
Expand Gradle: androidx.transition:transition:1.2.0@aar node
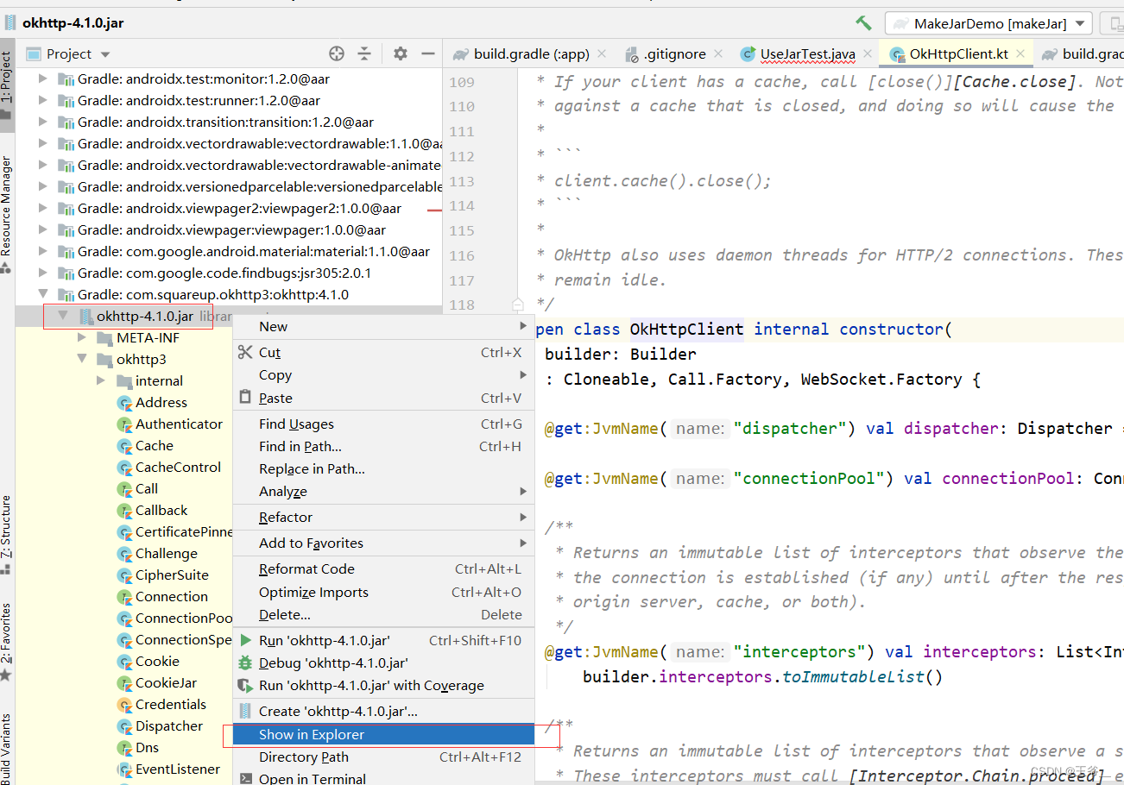[x=43, y=122]
